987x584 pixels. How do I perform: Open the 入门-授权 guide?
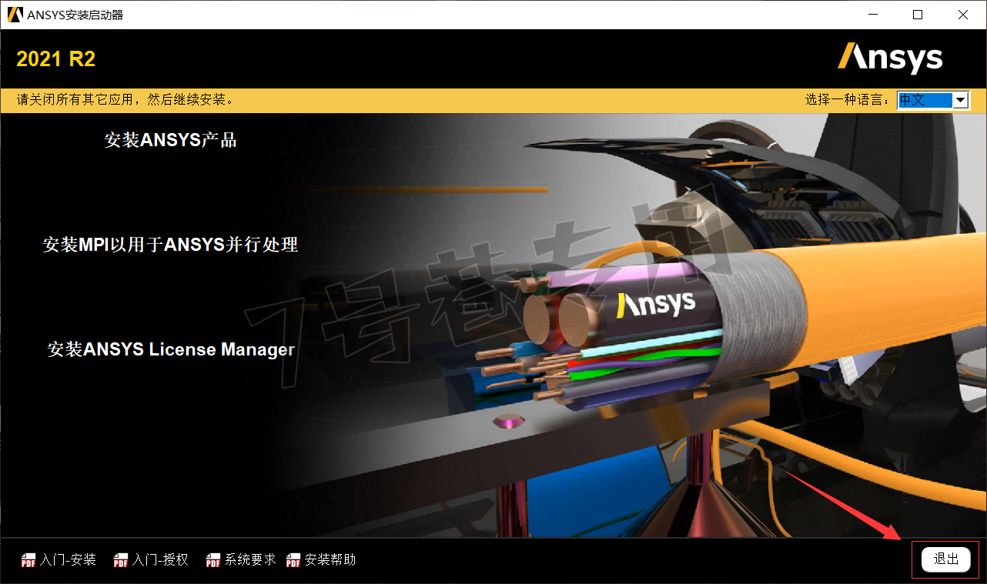click(x=160, y=560)
